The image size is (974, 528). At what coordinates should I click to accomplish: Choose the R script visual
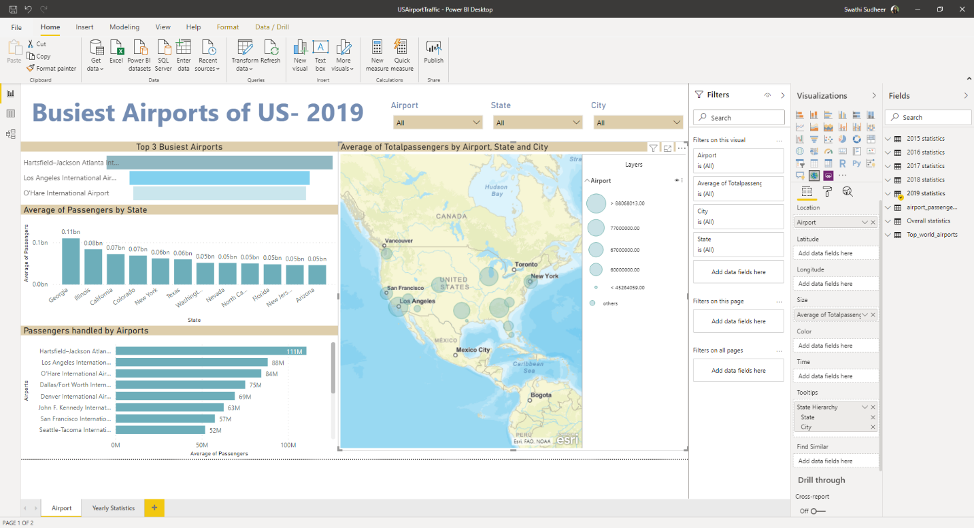point(843,163)
